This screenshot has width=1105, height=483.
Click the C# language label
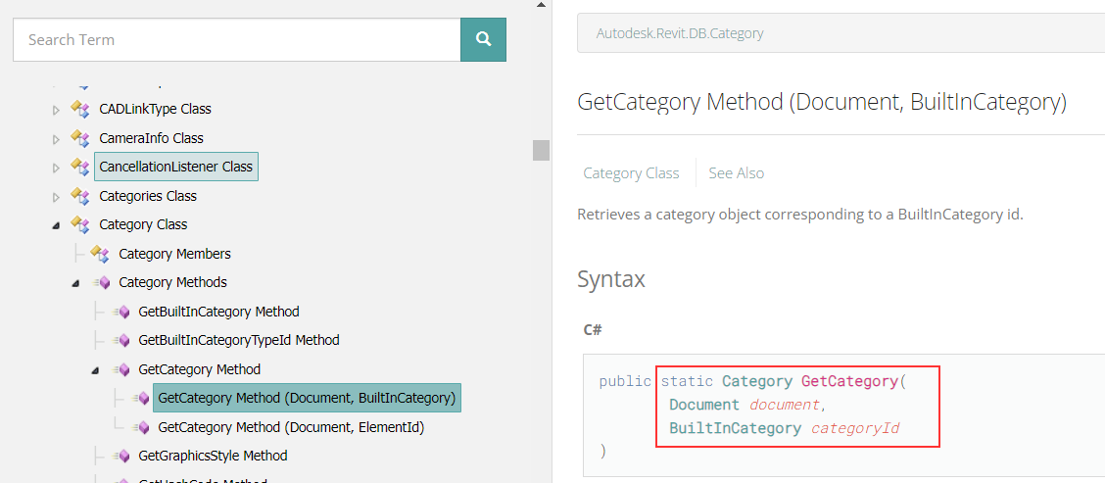pos(593,329)
